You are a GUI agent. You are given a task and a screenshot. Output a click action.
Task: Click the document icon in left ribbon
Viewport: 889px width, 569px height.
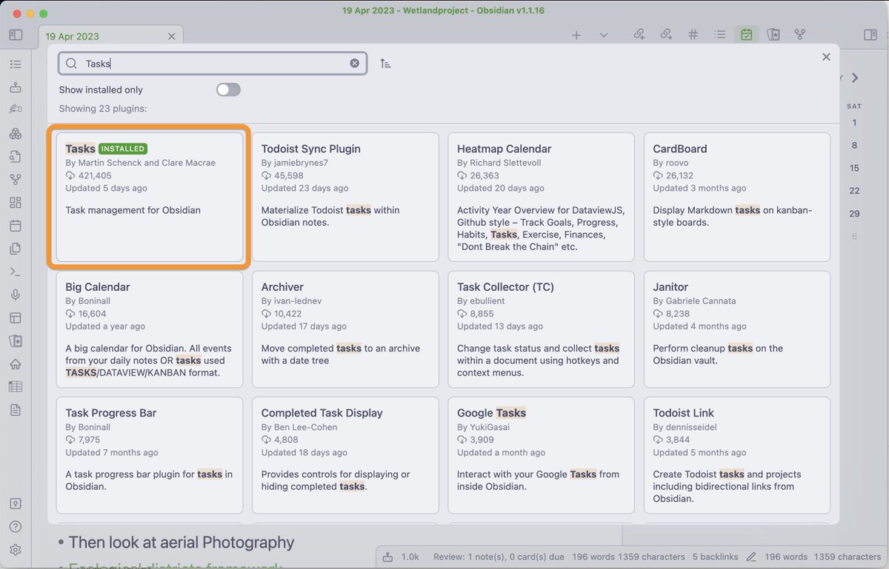pyautogui.click(x=16, y=410)
